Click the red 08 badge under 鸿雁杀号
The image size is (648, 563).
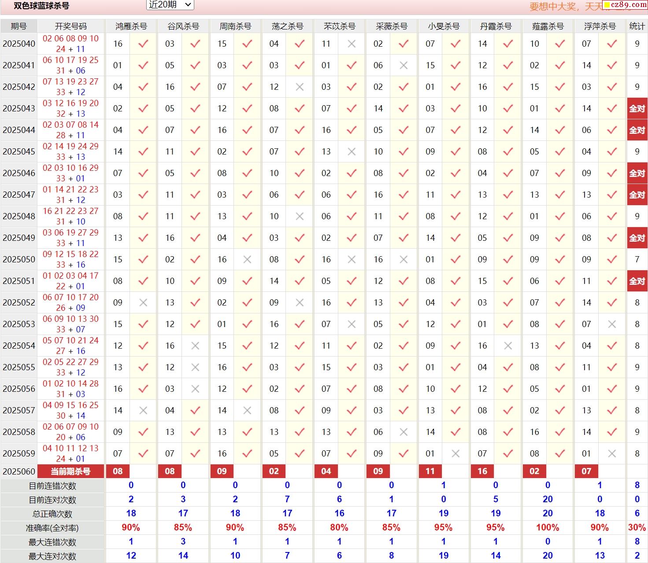[118, 471]
